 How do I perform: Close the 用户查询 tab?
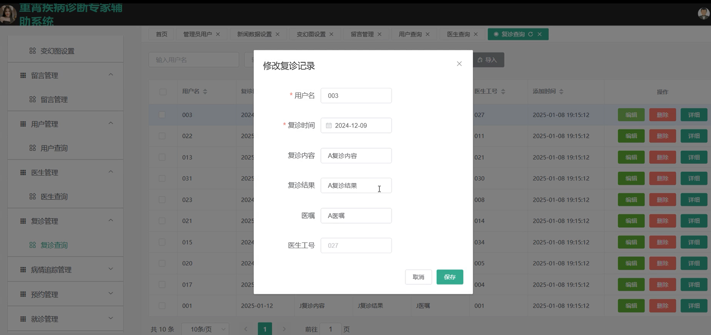point(428,34)
